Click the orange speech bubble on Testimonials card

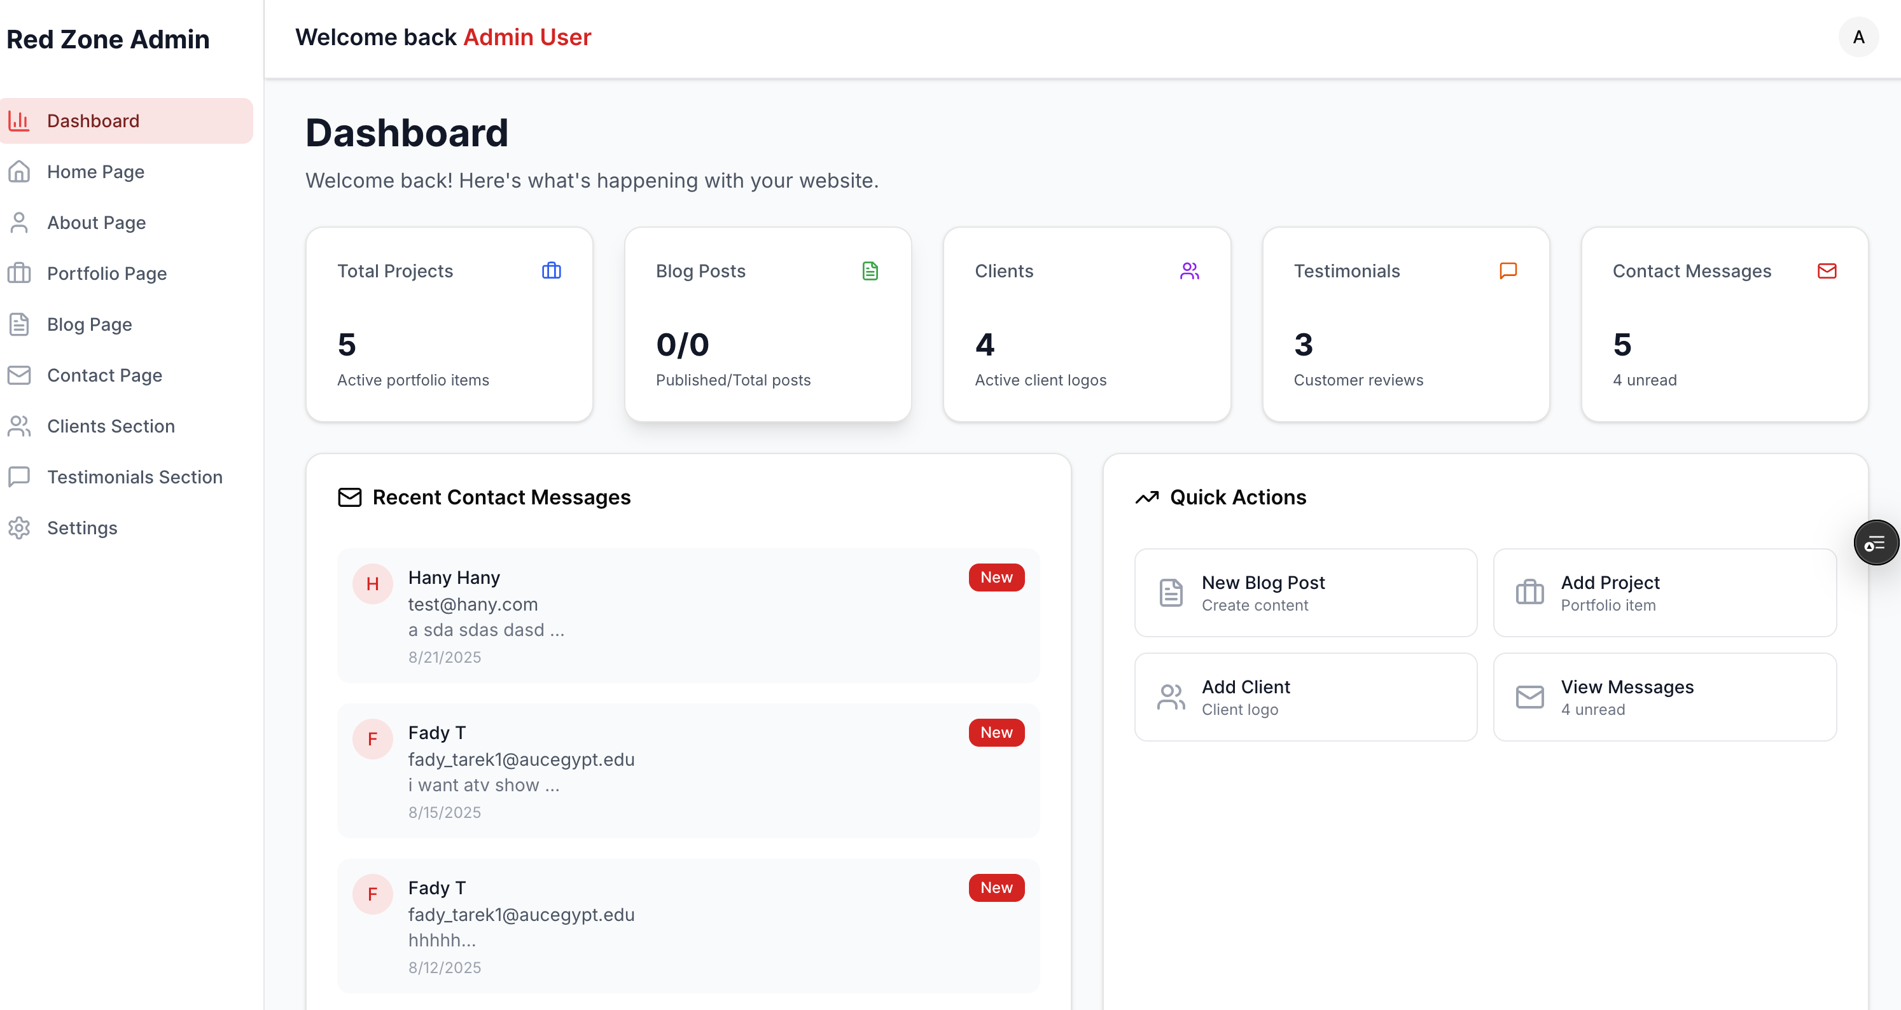1508,271
